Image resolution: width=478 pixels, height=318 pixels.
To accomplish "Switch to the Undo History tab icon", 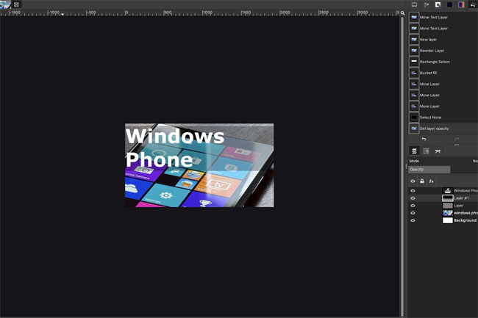I will 473,4.
